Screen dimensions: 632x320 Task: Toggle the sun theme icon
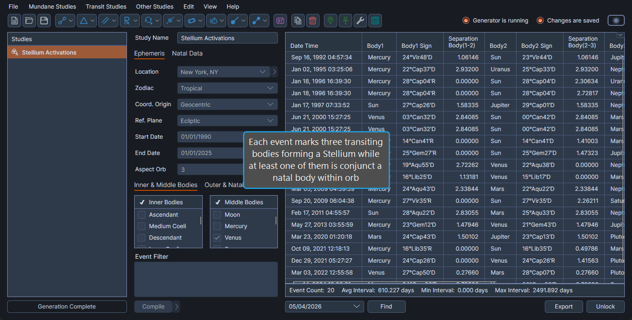coord(616,21)
